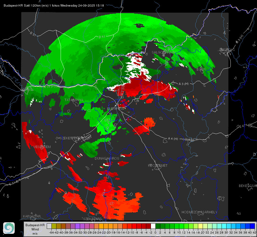
Task: Click the KECSKEMET city label
Action: pyautogui.click(x=158, y=166)
